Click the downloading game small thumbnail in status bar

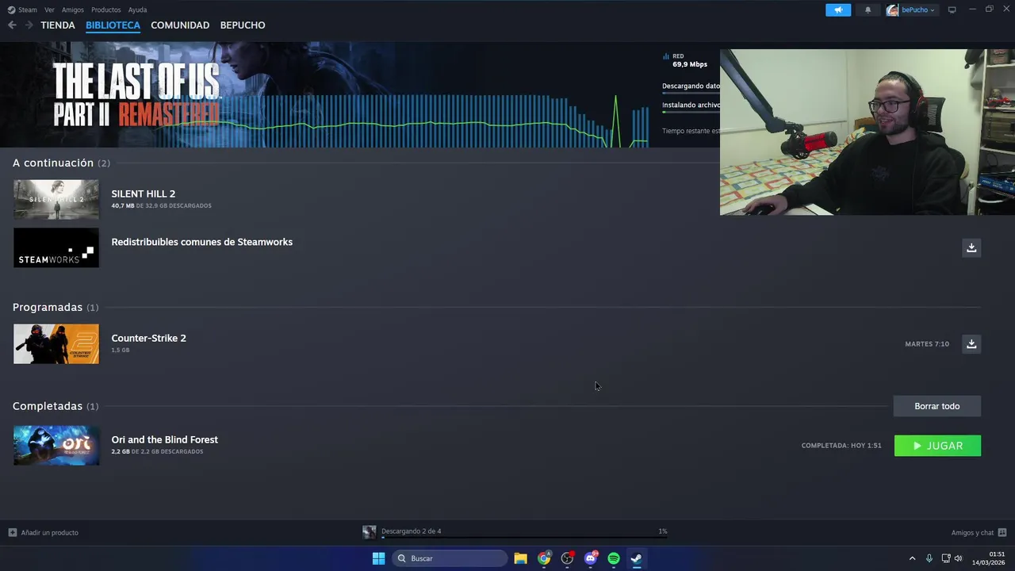coord(369,532)
